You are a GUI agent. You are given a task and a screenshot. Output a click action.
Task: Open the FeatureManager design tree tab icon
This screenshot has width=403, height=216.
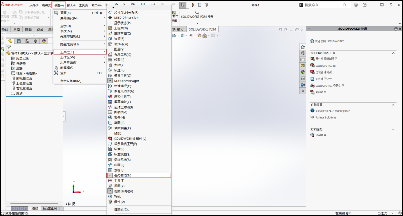pos(10,41)
